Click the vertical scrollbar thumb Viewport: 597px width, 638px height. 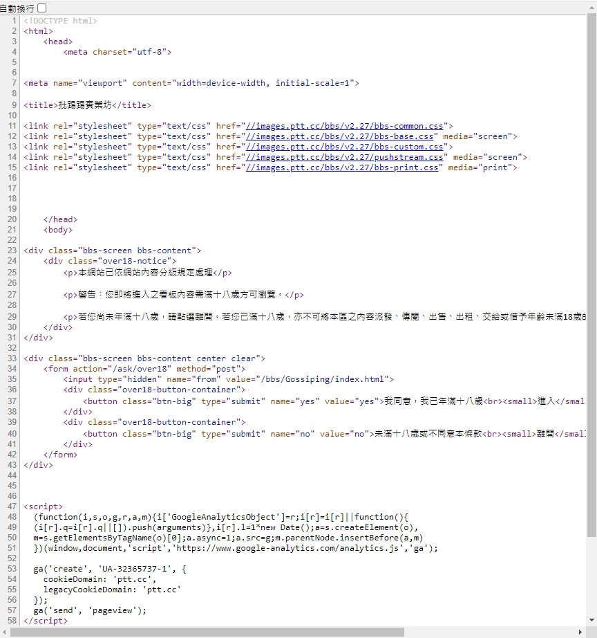click(x=591, y=275)
